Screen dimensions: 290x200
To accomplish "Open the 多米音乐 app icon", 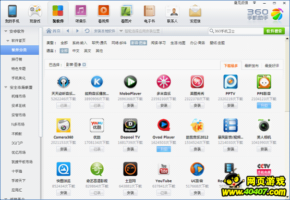I will [164, 82].
